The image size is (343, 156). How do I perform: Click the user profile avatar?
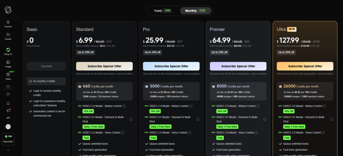click(8, 127)
